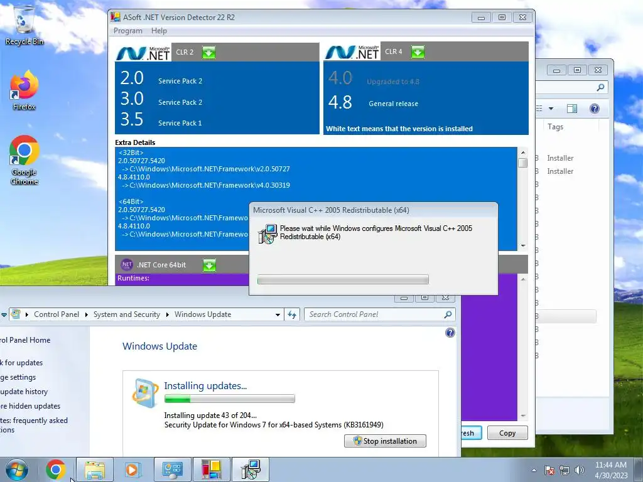Image resolution: width=643 pixels, height=482 pixels.
Task: Open Windows Media Player from the taskbar
Action: point(132,469)
